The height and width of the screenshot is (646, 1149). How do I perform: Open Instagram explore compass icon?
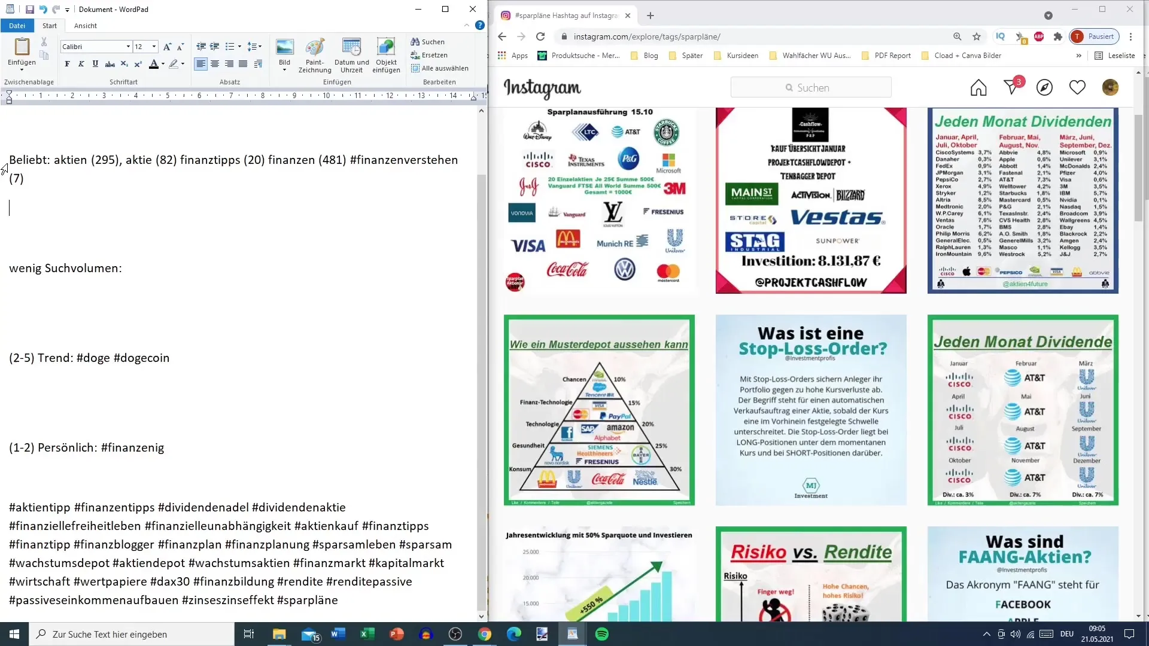click(1044, 88)
